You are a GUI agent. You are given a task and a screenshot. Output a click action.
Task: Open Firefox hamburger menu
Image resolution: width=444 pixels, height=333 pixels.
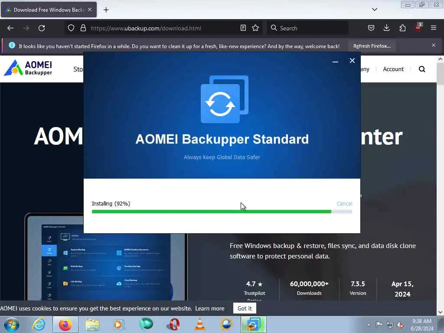click(x=434, y=28)
